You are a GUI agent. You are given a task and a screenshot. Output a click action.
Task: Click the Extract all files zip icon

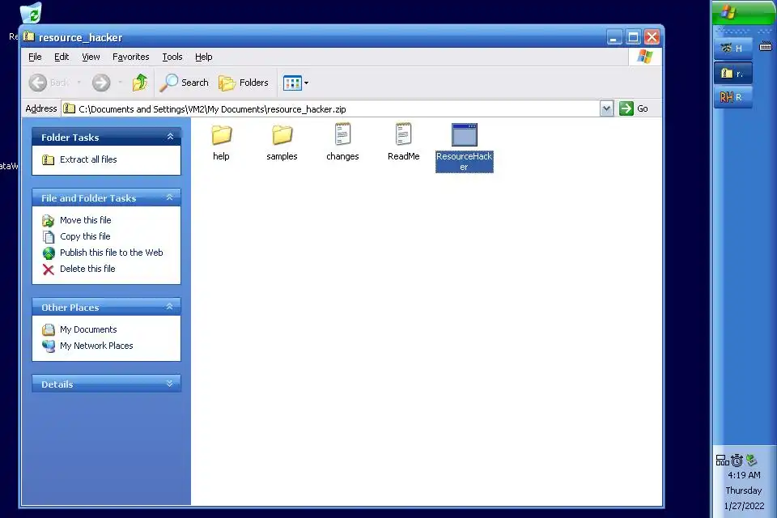(48, 159)
